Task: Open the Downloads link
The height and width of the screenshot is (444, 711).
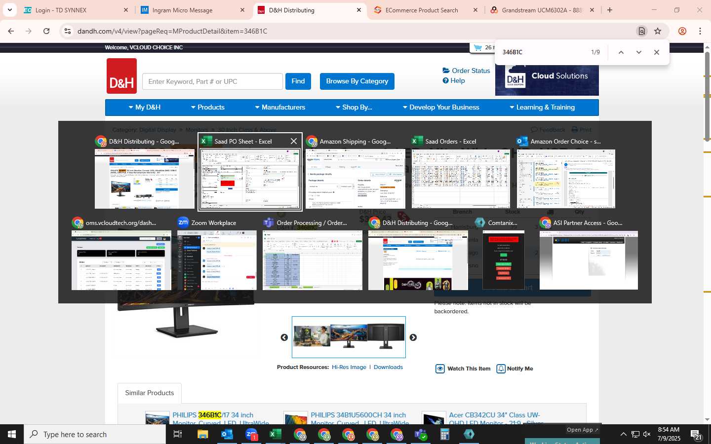Action: [388, 367]
